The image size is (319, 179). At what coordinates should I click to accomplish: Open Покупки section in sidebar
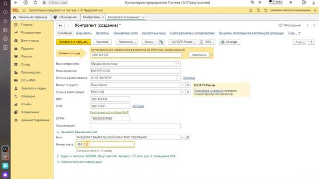click(26, 56)
